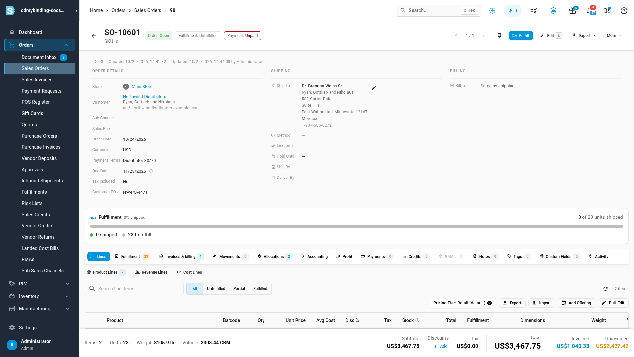The width and height of the screenshot is (634, 357).
Task: Go back with the arrow beside SO-10601
Action: click(94, 36)
